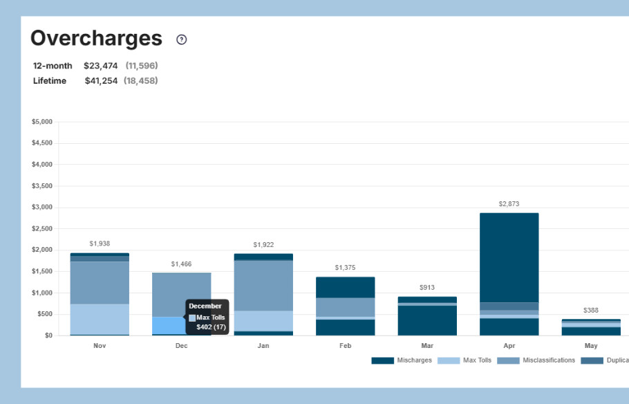This screenshot has width=629, height=404.
Task: Click the Dec month axis label
Action: tap(181, 345)
